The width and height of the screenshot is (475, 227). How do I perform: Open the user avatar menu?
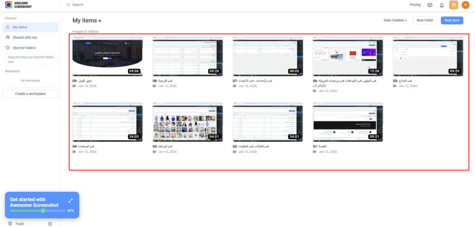click(x=465, y=5)
